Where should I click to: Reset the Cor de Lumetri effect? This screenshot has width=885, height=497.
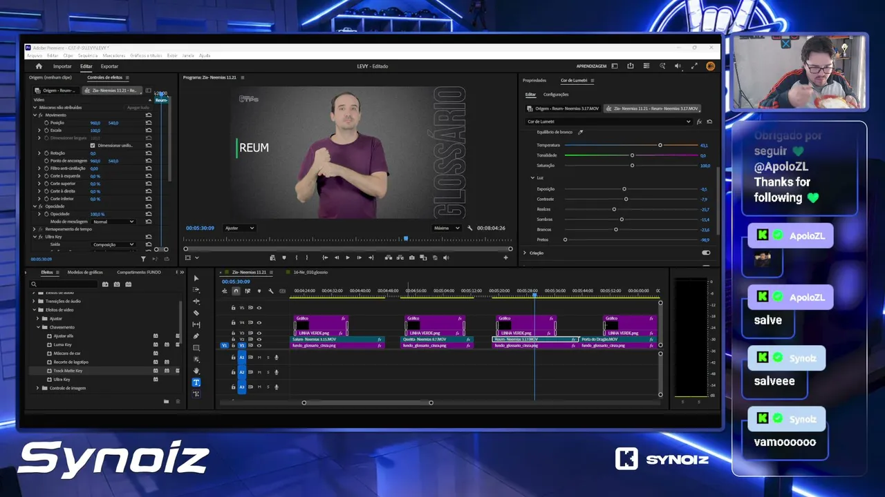tap(709, 121)
